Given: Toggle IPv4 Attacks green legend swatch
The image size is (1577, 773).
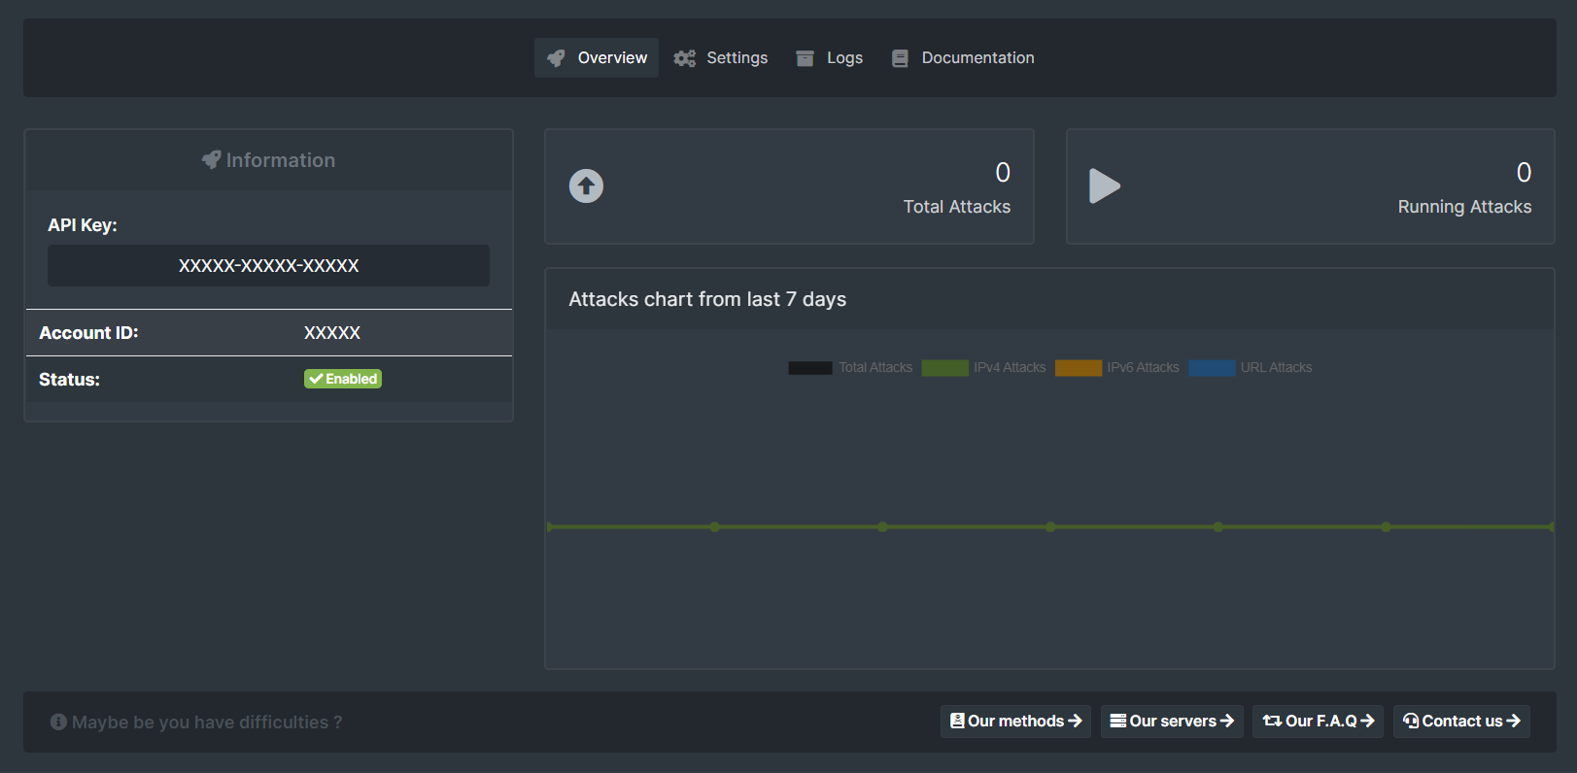Looking at the screenshot, I should pos(945,368).
